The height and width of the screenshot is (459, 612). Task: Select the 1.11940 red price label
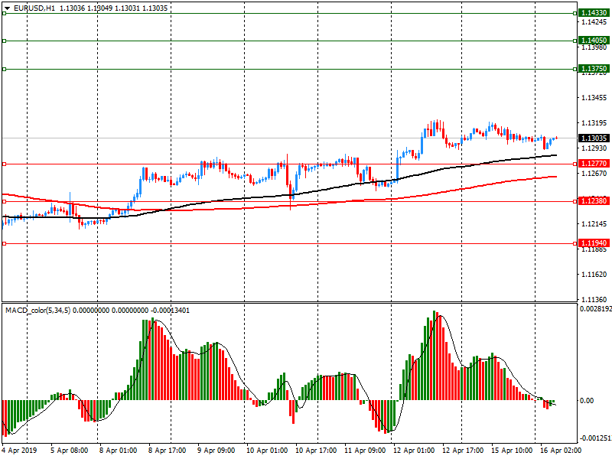click(594, 244)
